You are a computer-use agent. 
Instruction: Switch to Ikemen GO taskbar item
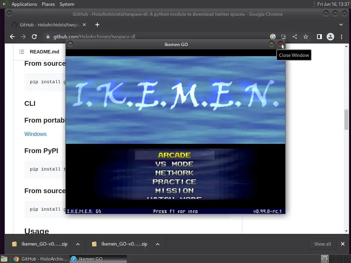[x=98, y=259]
